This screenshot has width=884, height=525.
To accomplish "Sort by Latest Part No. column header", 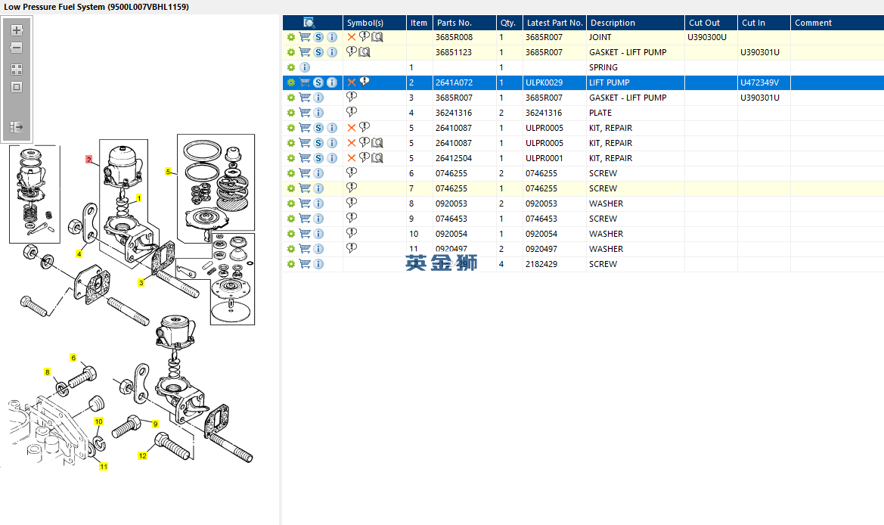I will [555, 23].
